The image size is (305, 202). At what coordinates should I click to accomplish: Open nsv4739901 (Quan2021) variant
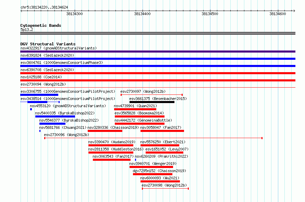coord(135,106)
